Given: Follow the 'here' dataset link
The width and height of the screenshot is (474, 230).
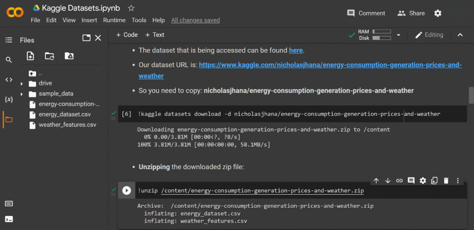Looking at the screenshot, I should coord(296,50).
